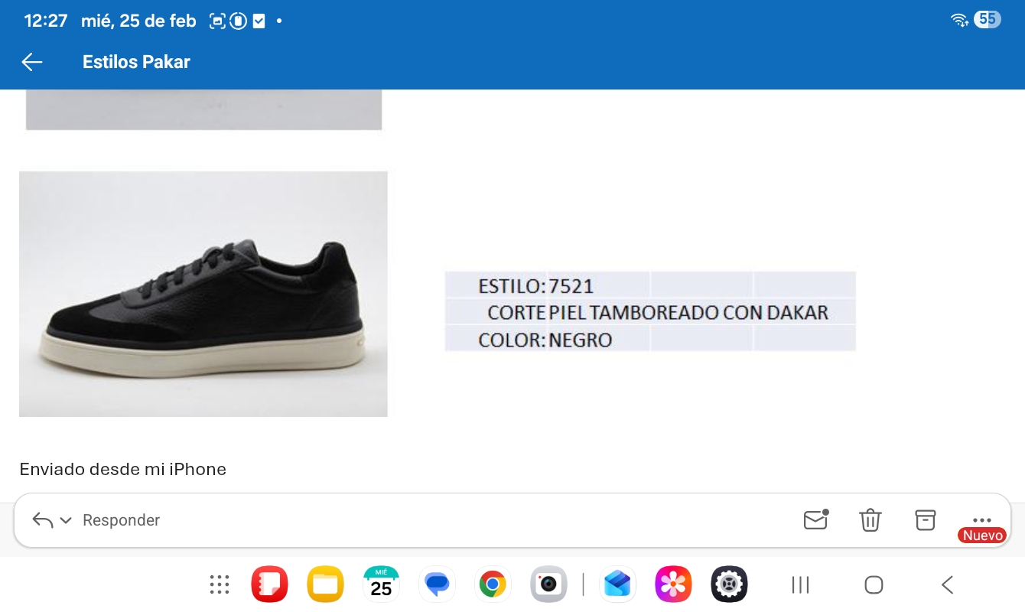Go back using the header arrow
This screenshot has height=612, width=1025.
click(32, 62)
